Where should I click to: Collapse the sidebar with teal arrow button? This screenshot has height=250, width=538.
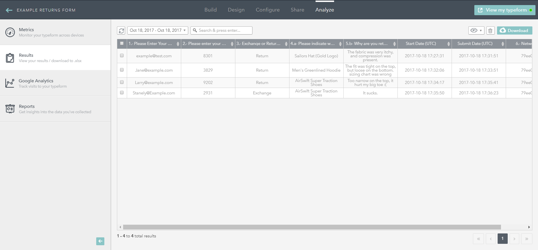100,241
